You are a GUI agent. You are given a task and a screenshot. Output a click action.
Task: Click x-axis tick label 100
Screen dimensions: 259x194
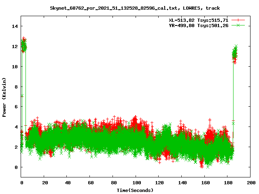137,183
